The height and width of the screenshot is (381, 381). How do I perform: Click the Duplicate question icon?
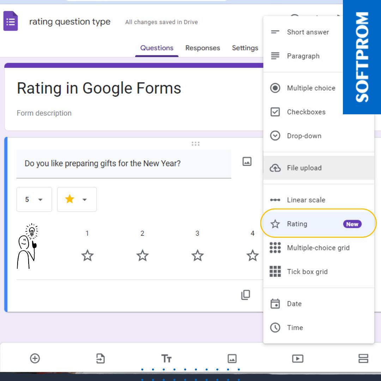246,295
